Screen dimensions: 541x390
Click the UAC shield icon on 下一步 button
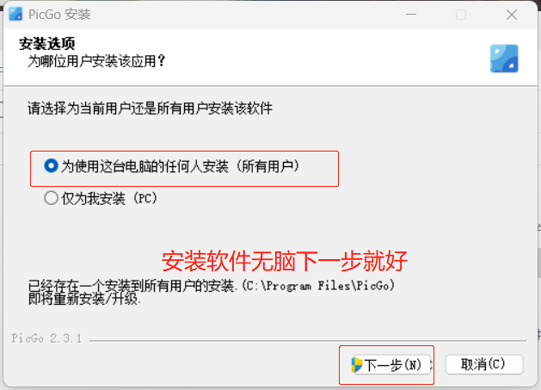point(357,365)
